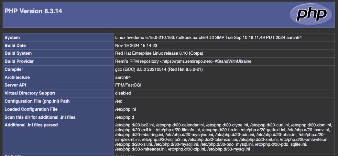The width and height of the screenshot is (338, 156).
Task: Click the System row label
Action: [12, 38]
